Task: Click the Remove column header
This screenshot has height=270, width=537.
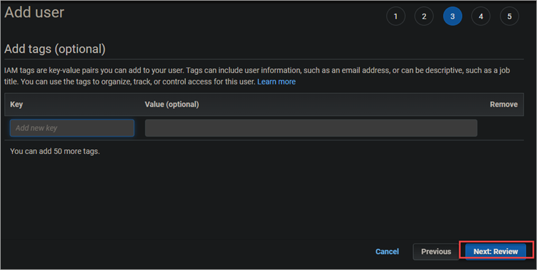Action: click(x=503, y=104)
